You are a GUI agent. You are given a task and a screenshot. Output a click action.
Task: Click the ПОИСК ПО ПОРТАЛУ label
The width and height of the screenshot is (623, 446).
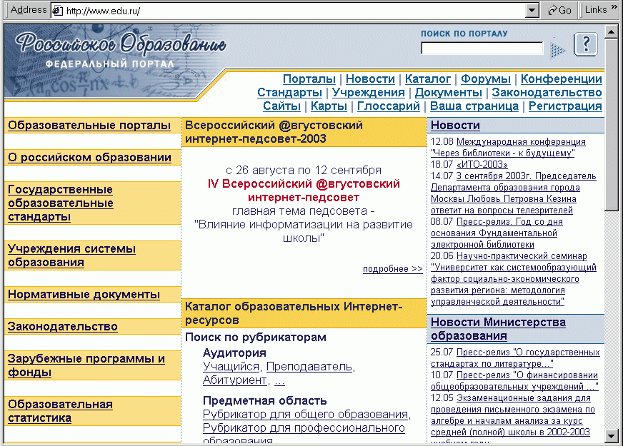(x=464, y=34)
